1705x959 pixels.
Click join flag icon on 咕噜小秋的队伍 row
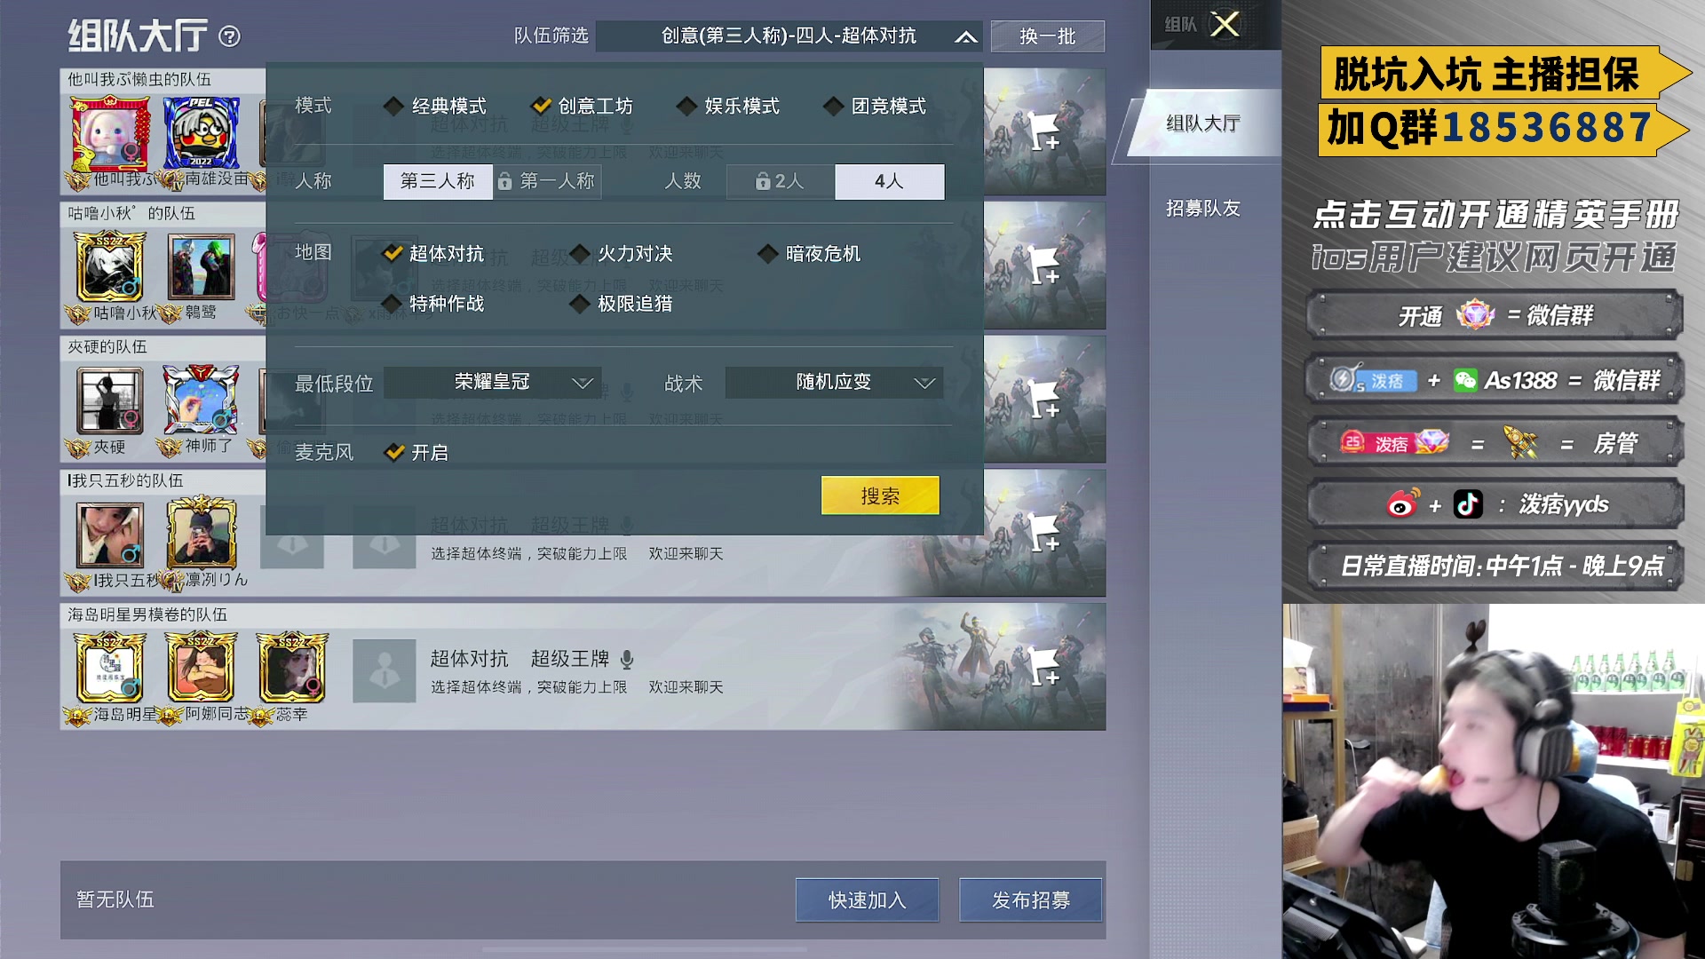[1045, 266]
